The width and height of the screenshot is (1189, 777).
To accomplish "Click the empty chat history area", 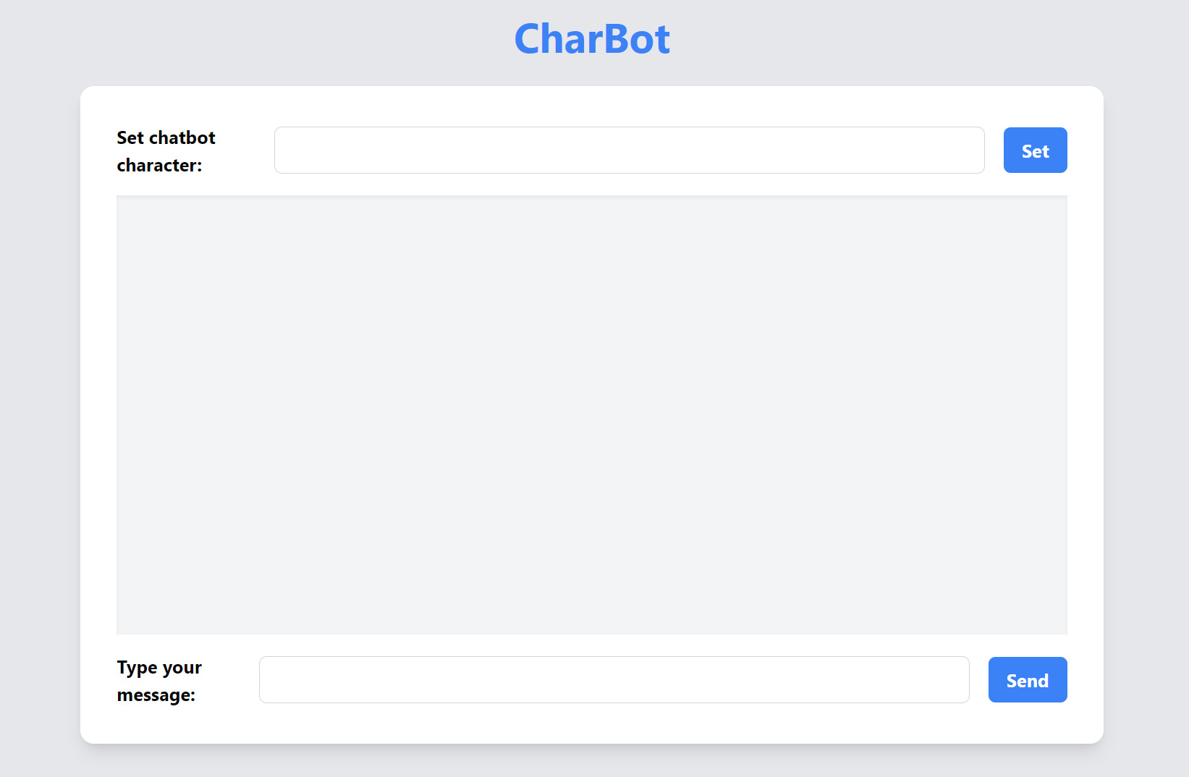I will pyautogui.click(x=591, y=415).
